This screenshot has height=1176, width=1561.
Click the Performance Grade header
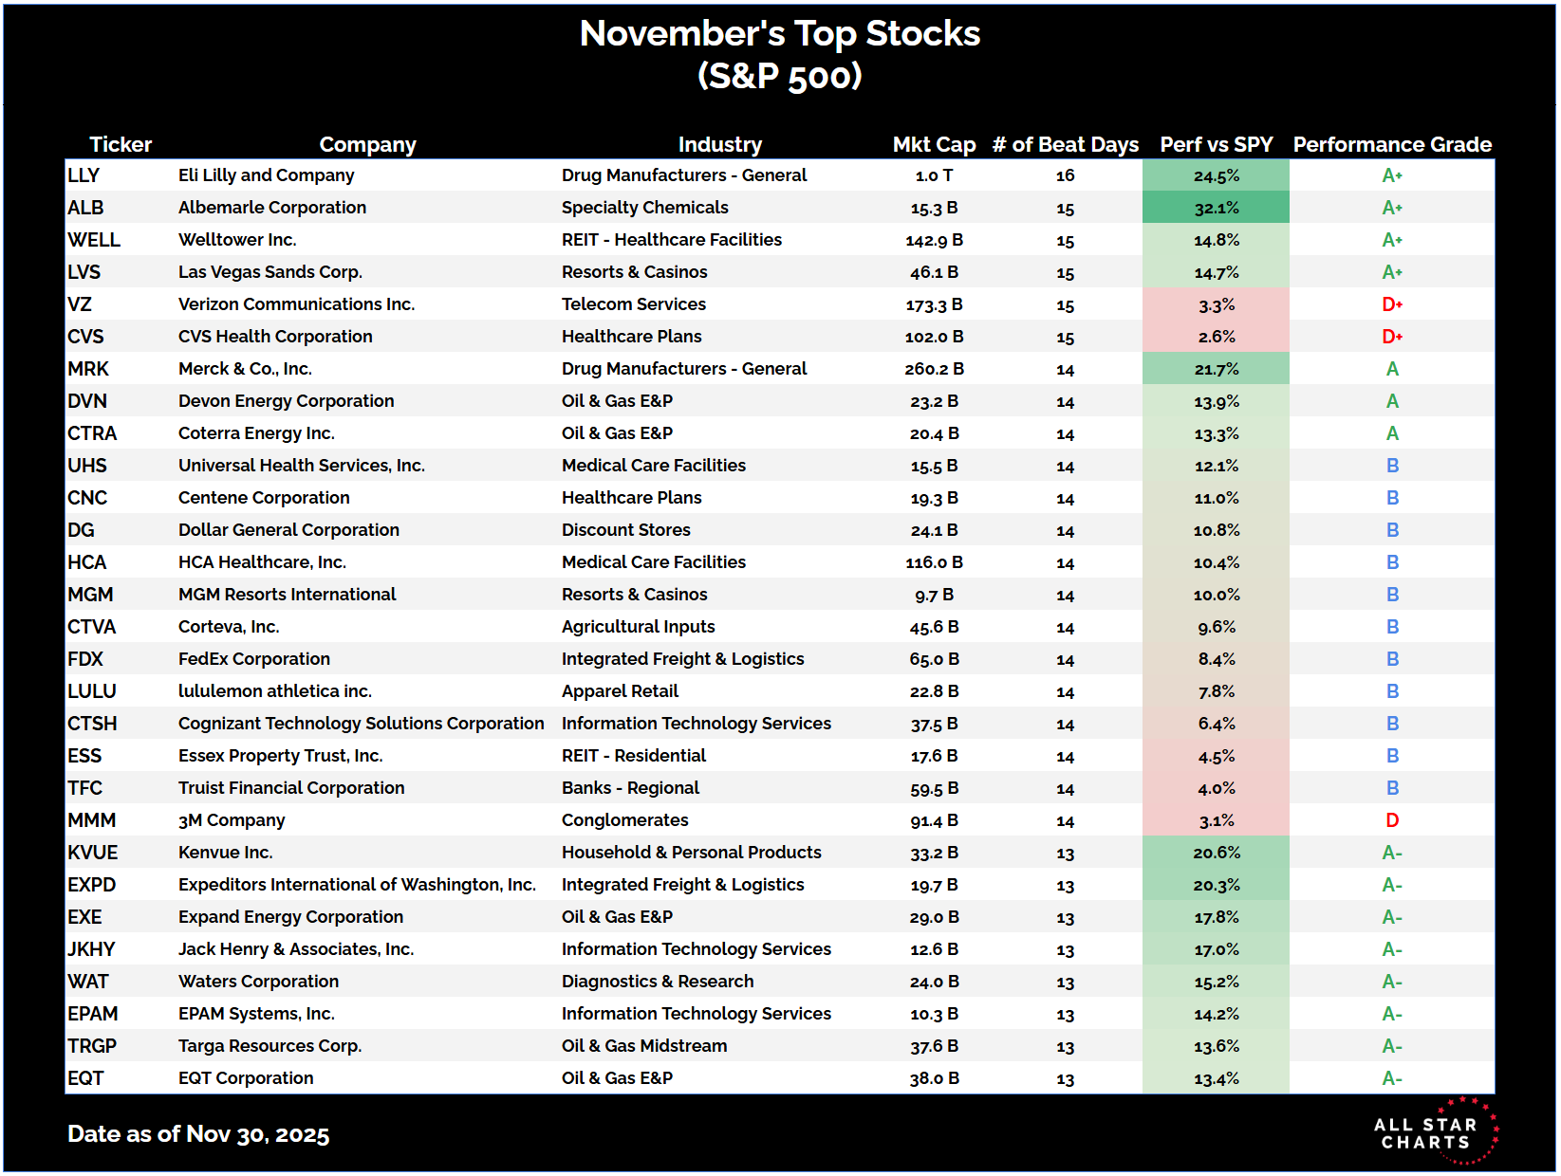coord(1391,144)
